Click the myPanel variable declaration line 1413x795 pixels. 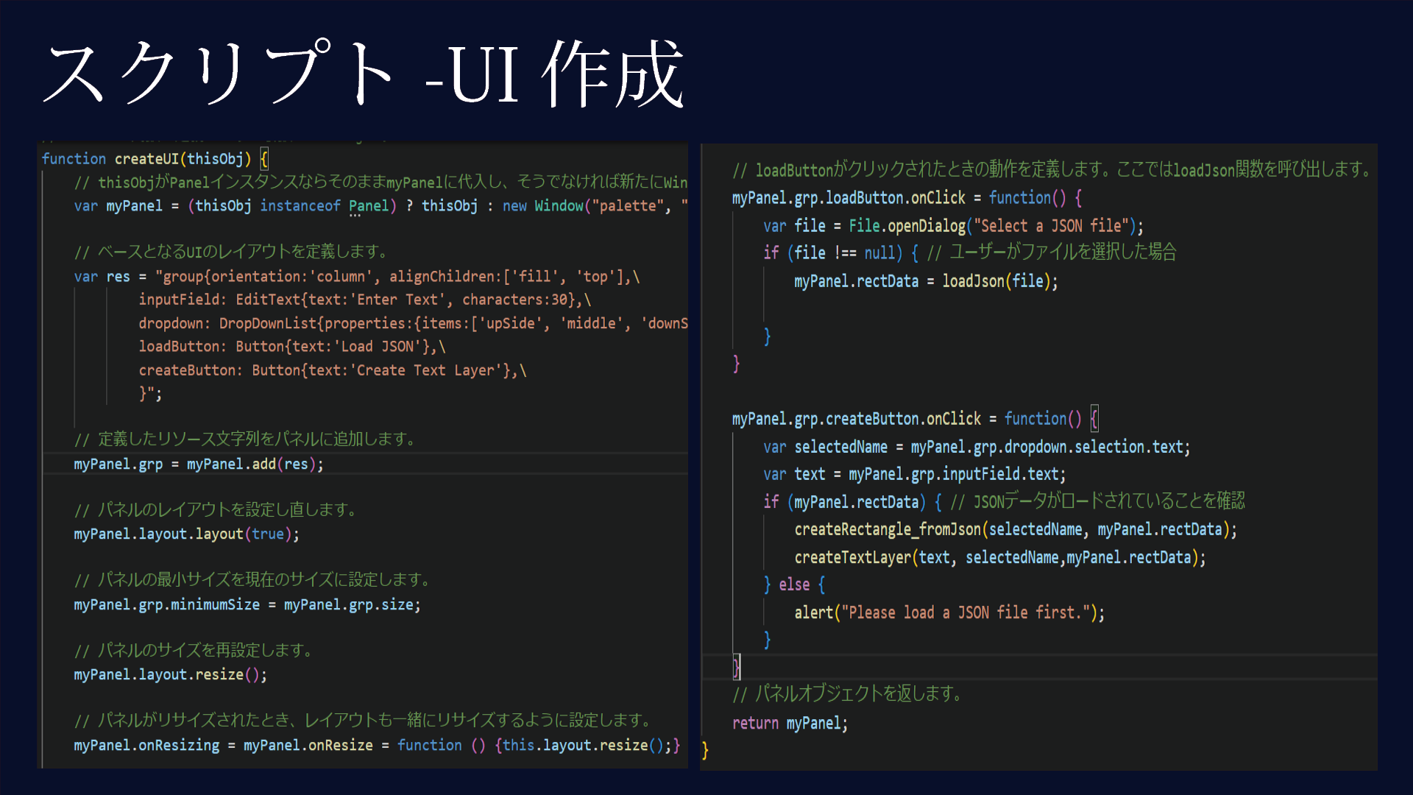[368, 206]
